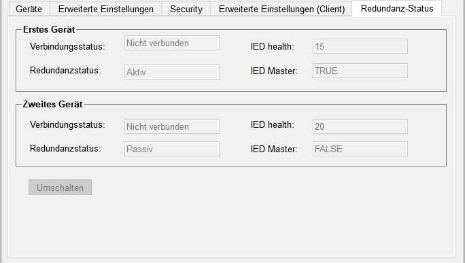This screenshot has height=263, width=465.
Task: Click the Redundanzstatus field showing Passiv
Action: [172, 149]
